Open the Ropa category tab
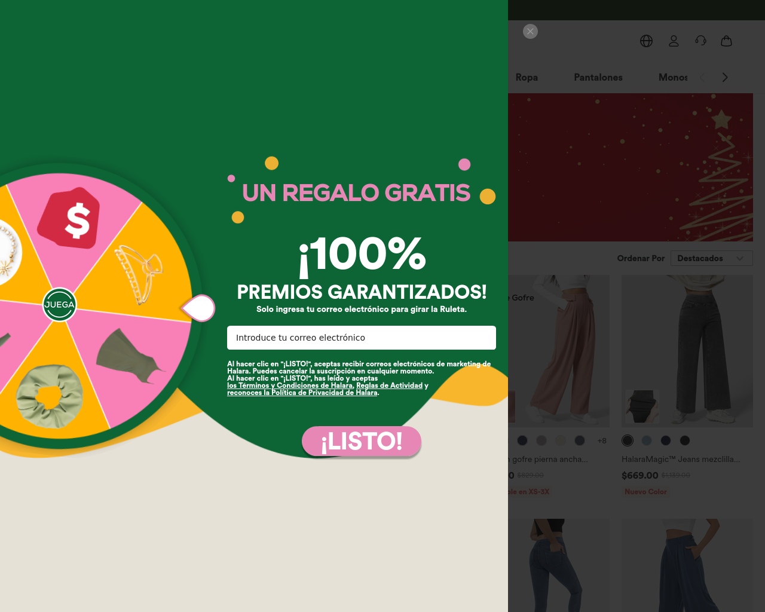The height and width of the screenshot is (612, 765). point(527,77)
